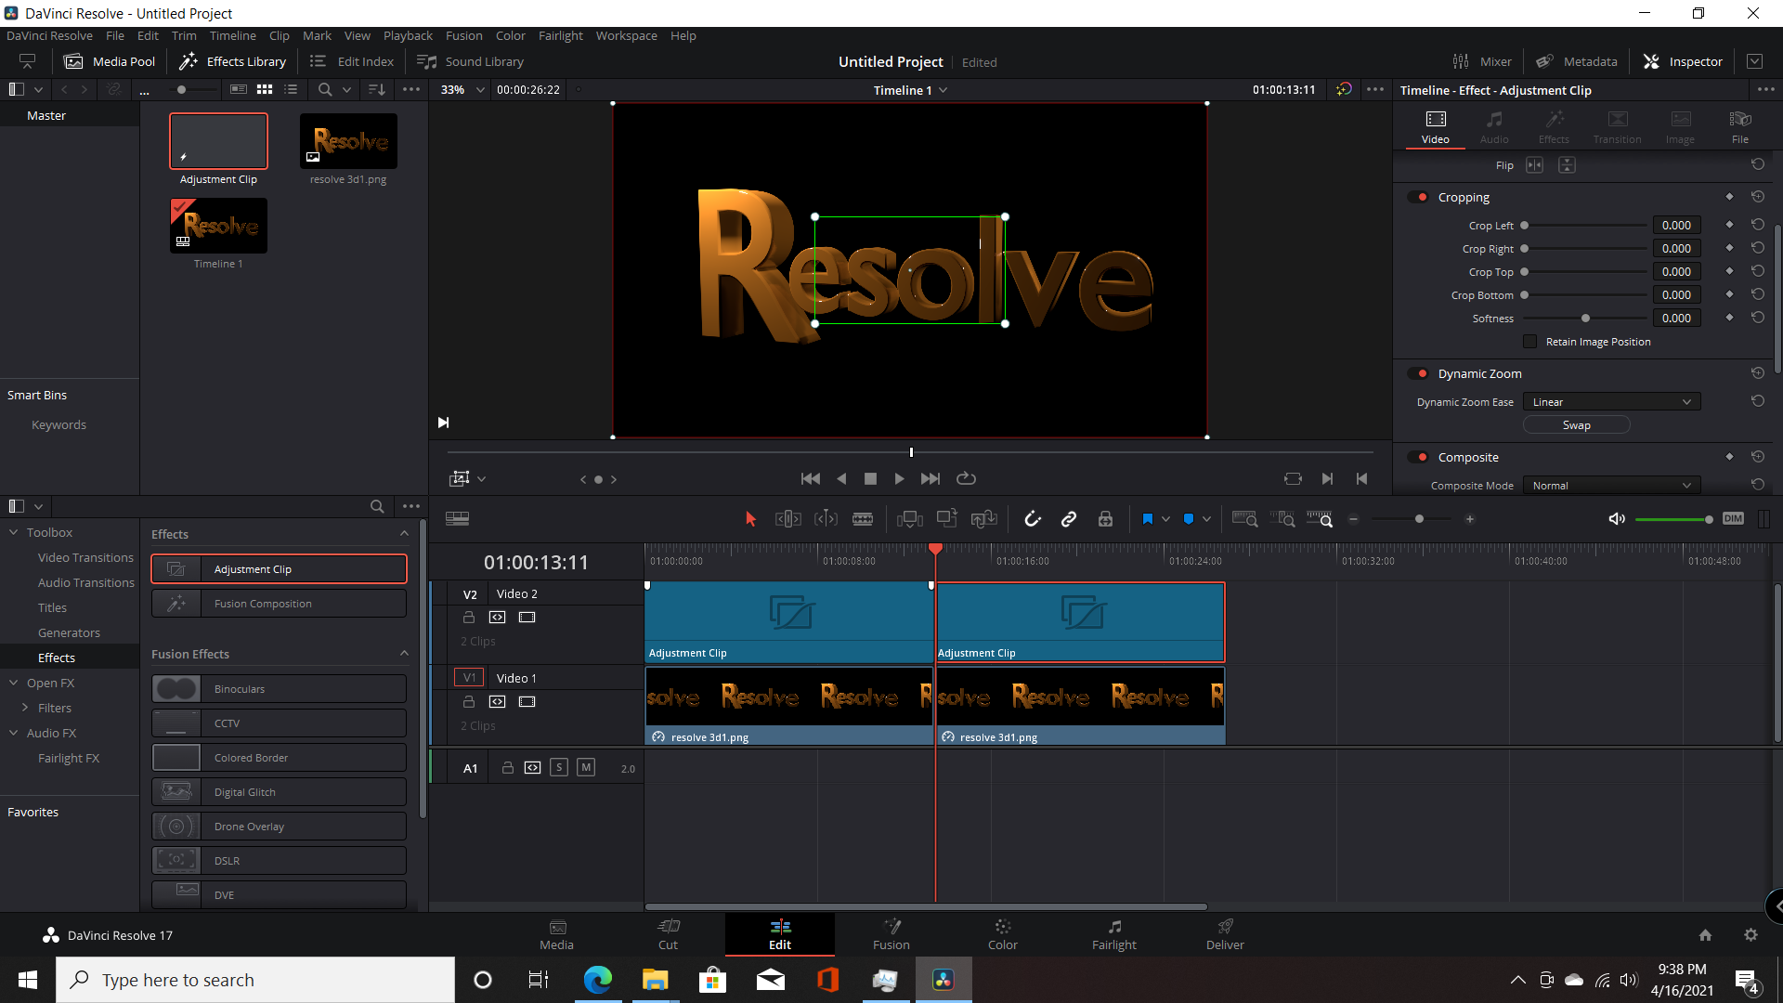Image resolution: width=1783 pixels, height=1003 pixels.
Task: Click the Insert Clip icon
Action: (910, 519)
